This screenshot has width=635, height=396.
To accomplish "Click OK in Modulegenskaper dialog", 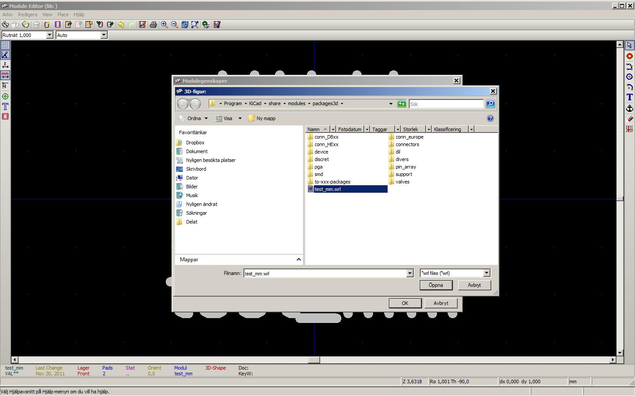I will point(405,303).
